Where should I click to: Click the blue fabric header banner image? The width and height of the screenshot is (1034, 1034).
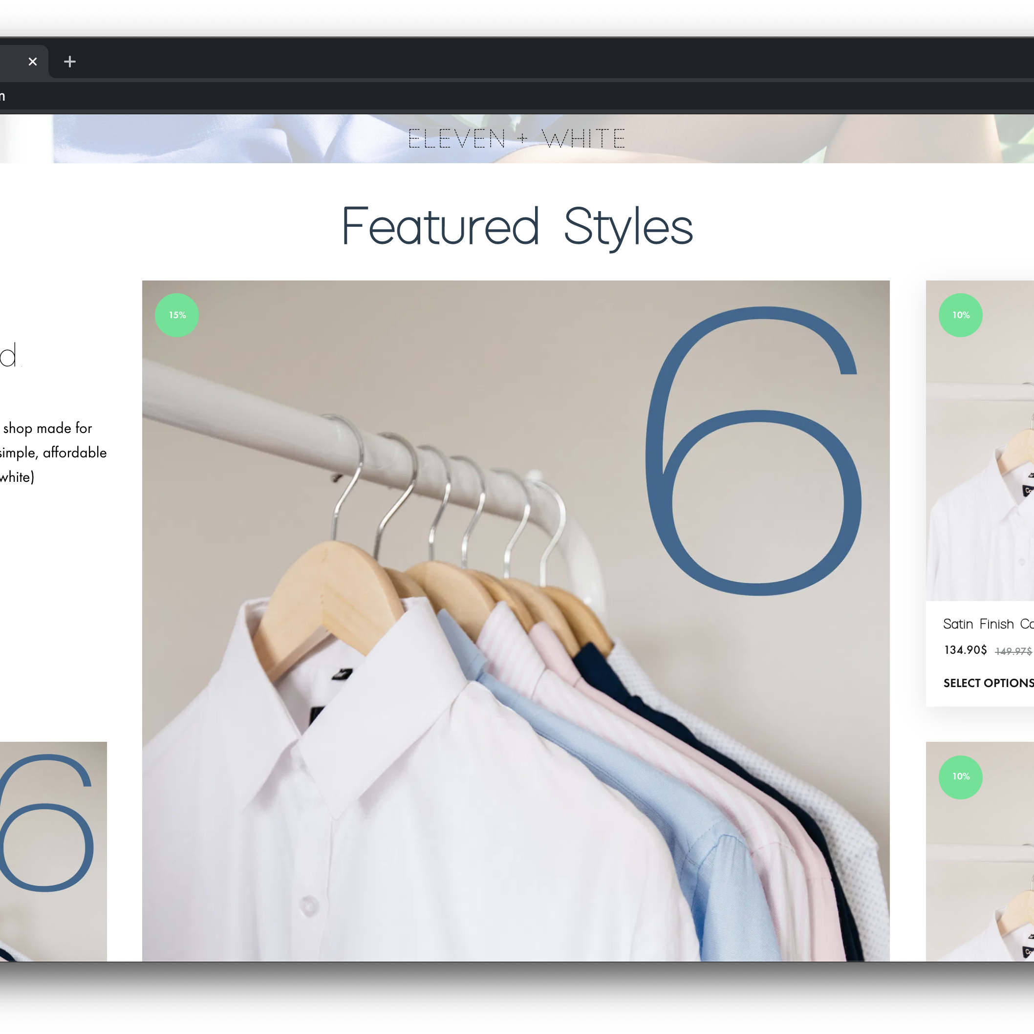tap(214, 139)
